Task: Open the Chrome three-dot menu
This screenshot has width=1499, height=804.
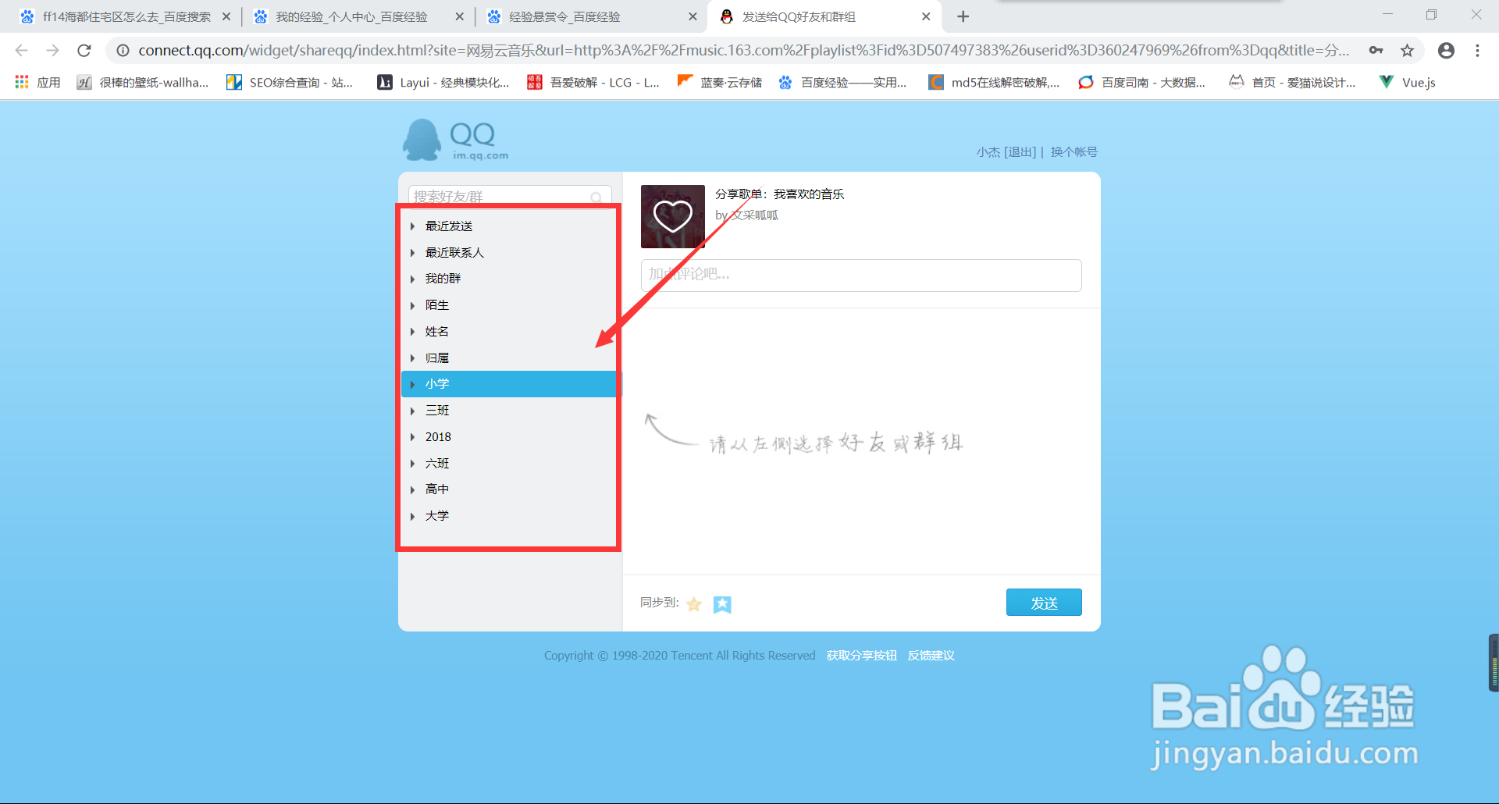Action: (x=1477, y=51)
